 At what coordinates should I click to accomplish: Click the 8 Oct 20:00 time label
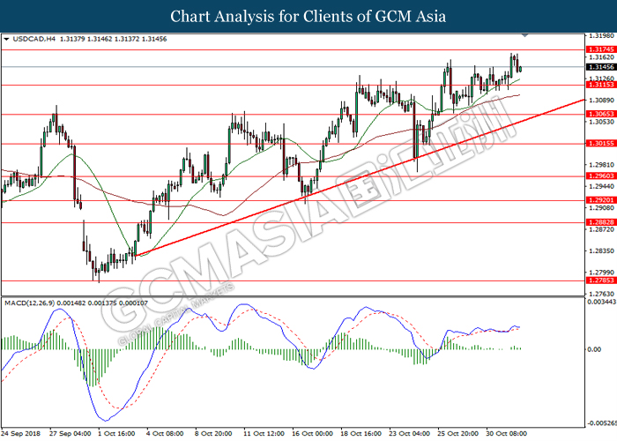(213, 434)
